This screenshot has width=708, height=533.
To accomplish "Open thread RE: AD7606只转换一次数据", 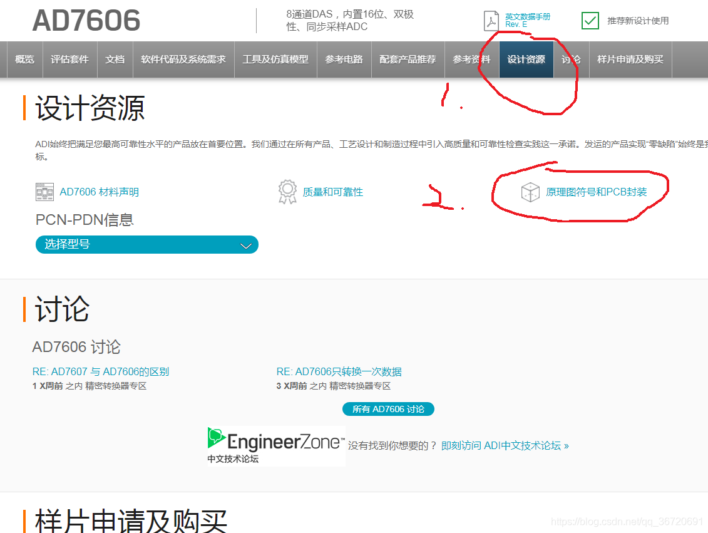I will click(x=339, y=372).
